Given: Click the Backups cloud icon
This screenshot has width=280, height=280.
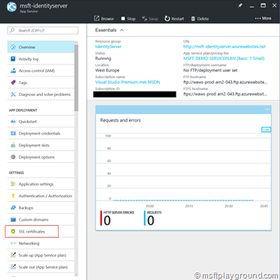Looking at the screenshot, I should pos(13,208).
